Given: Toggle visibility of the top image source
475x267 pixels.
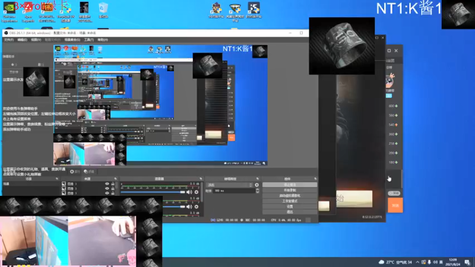Looking at the screenshot, I should point(107,184).
